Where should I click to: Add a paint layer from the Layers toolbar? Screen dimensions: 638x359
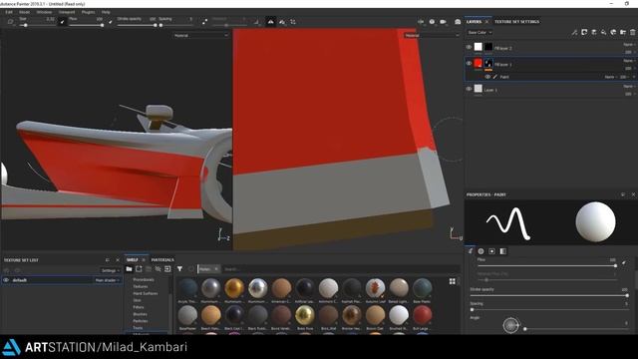click(x=594, y=32)
